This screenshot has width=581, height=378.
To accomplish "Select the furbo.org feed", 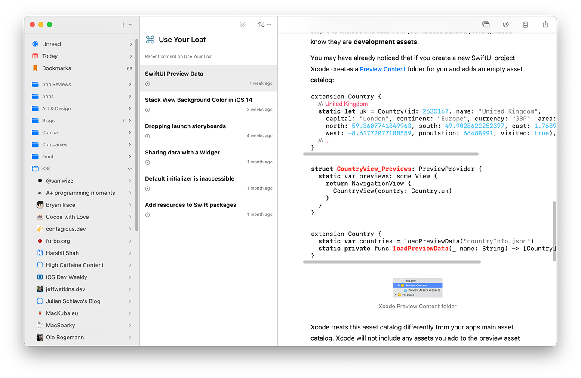I will coord(82,241).
